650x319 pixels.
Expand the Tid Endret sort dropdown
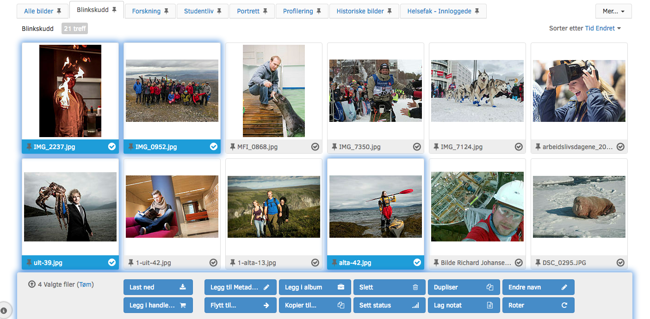(x=602, y=28)
